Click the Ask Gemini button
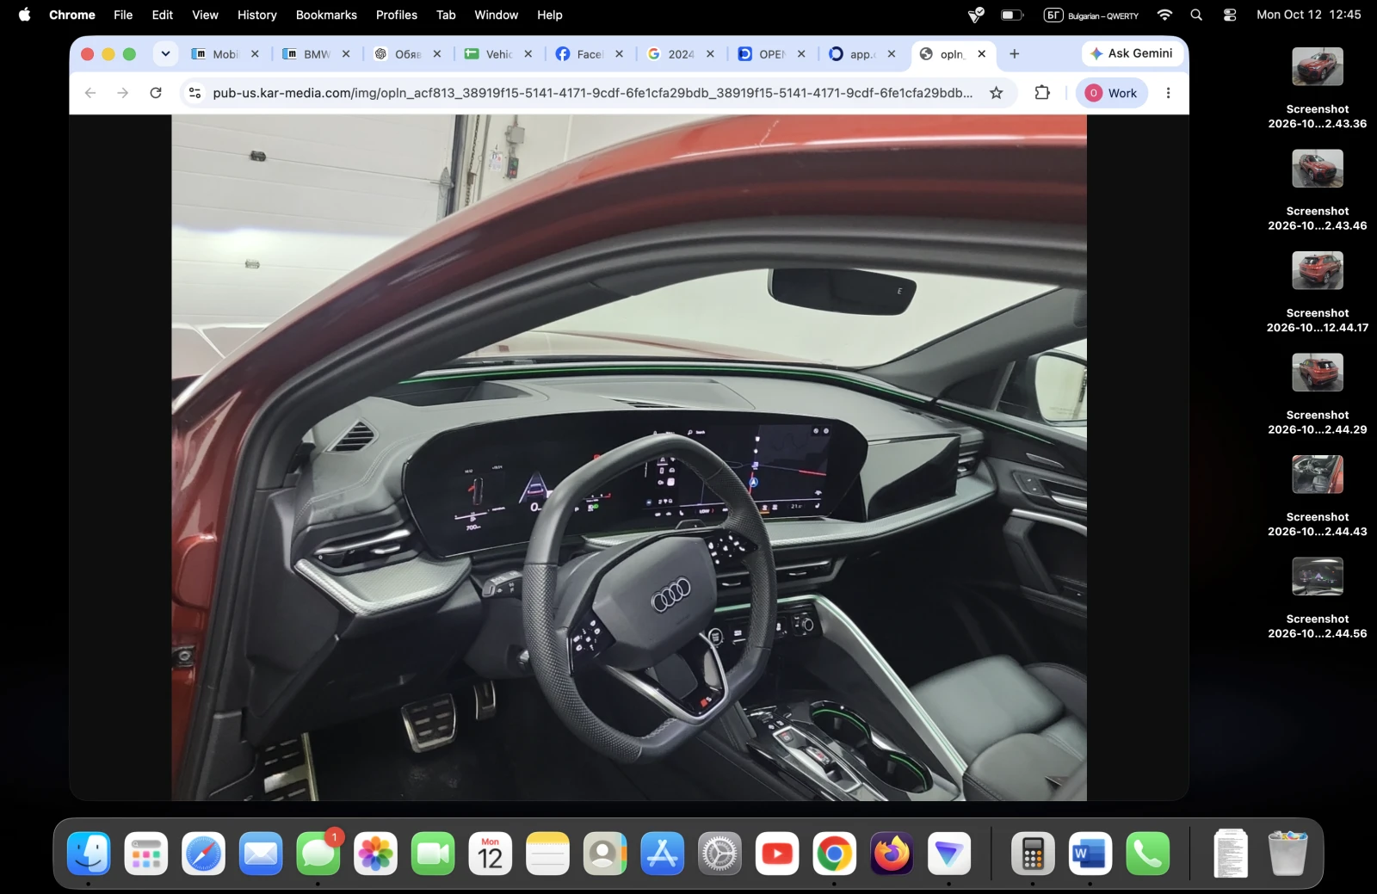Image resolution: width=1377 pixels, height=894 pixels. tap(1133, 53)
